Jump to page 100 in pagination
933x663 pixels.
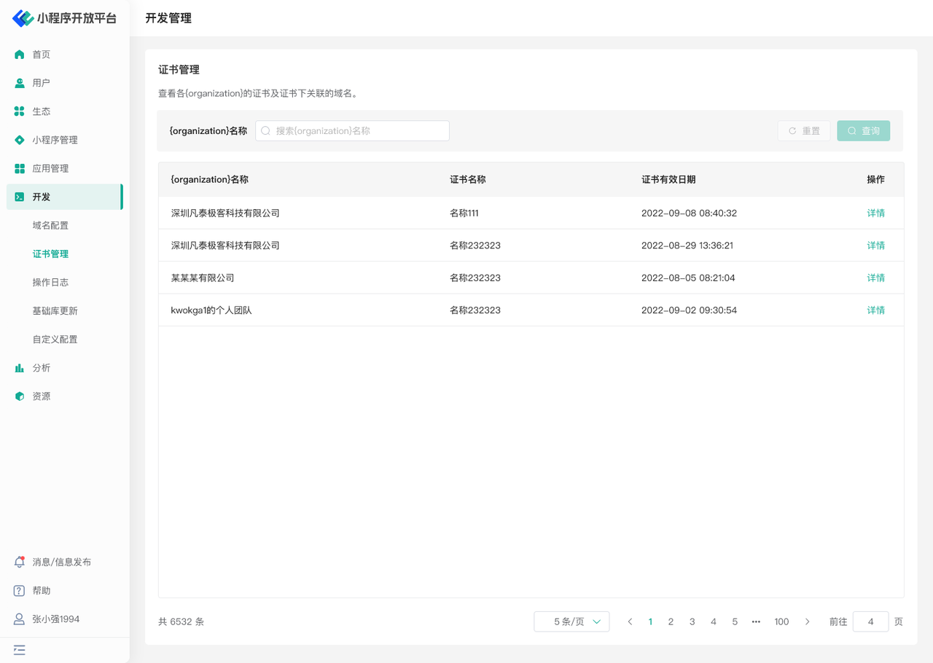pos(781,621)
